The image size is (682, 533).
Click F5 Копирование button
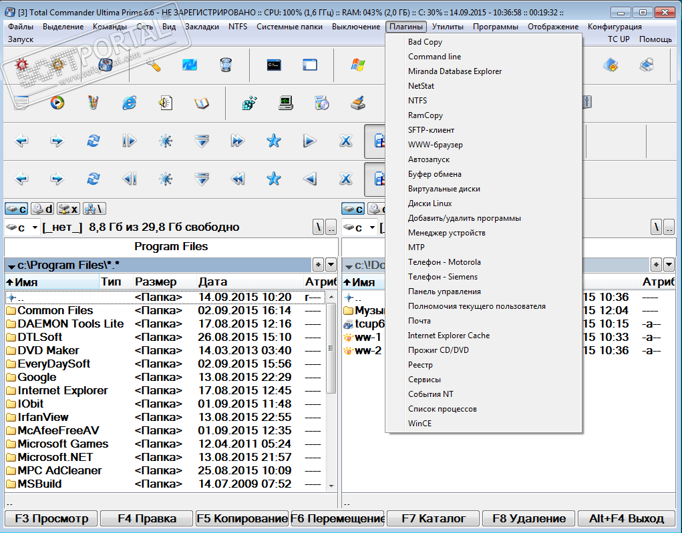tap(242, 519)
